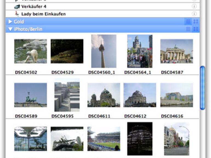Select church crowd photo DSC04564_1
Screen dimensions: 211x158
coord(140,51)
